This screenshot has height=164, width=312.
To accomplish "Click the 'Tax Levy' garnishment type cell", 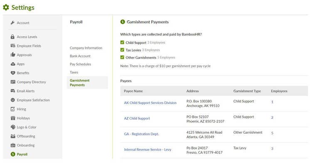I will coord(240,148).
